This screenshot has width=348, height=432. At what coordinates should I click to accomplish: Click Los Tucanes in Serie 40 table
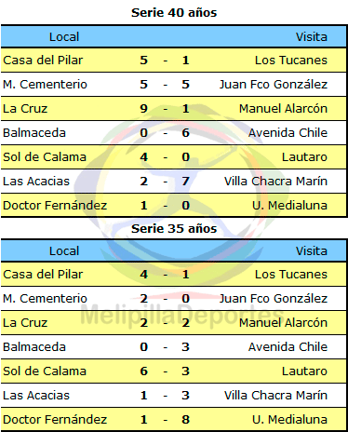click(291, 61)
